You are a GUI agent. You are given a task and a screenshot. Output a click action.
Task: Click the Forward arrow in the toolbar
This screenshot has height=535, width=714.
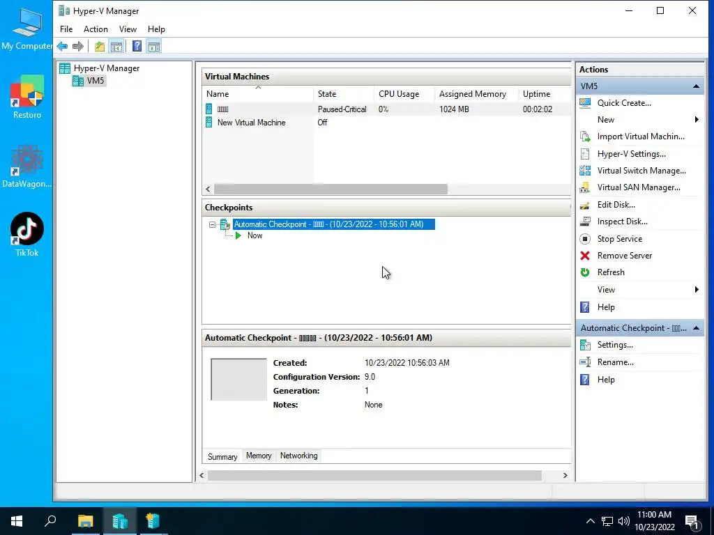point(78,46)
